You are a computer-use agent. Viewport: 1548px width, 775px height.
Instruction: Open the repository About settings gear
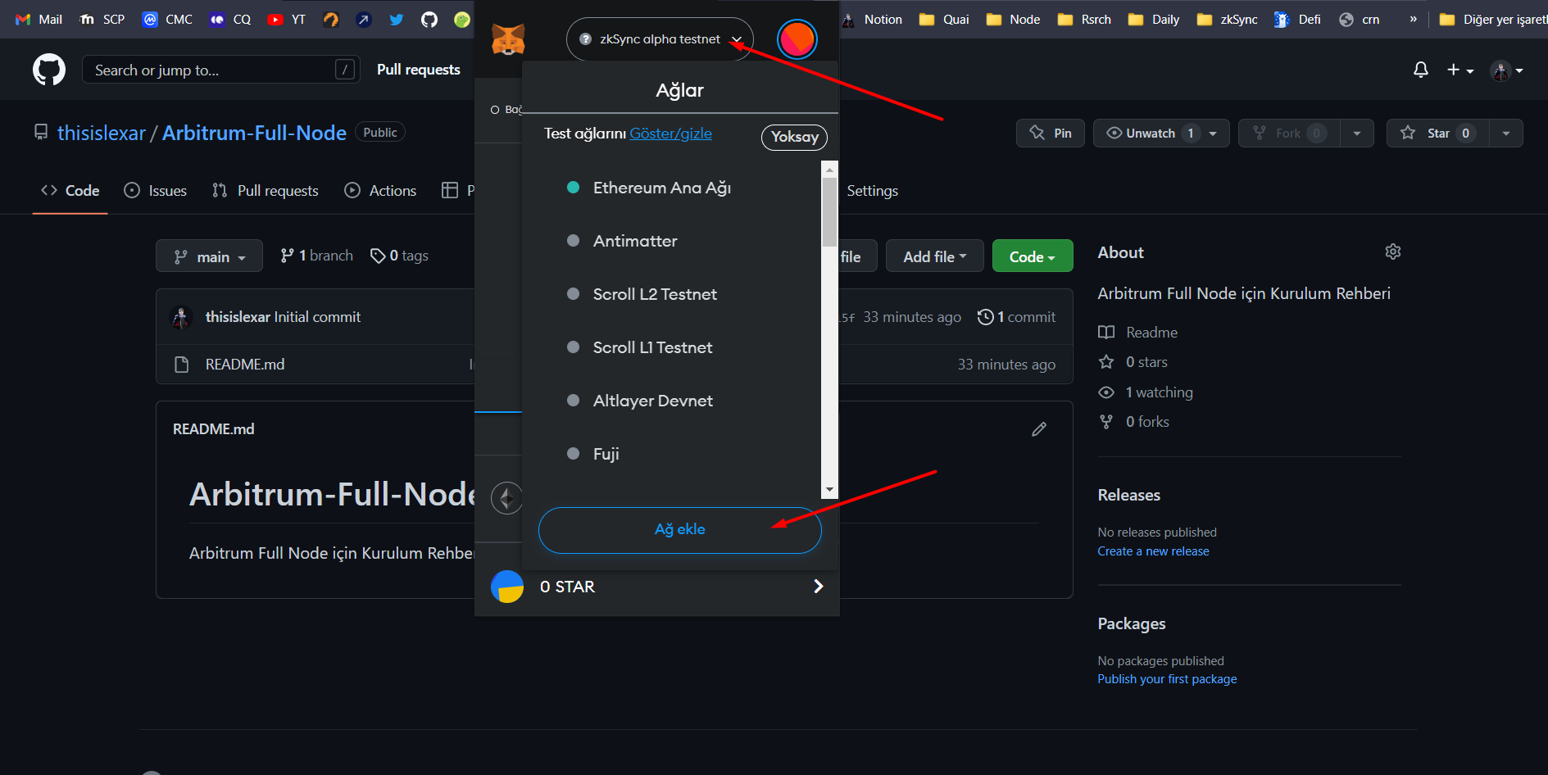[x=1393, y=252]
